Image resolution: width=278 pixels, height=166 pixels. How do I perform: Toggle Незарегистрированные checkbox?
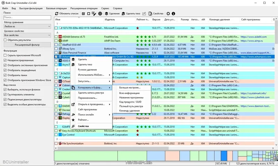pyautogui.click(x=5, y=60)
